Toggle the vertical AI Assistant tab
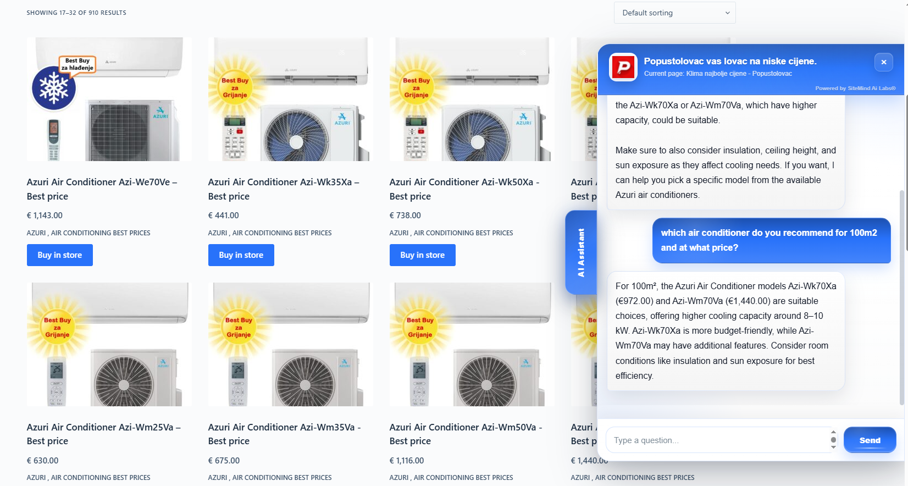908x486 pixels. [x=581, y=252]
